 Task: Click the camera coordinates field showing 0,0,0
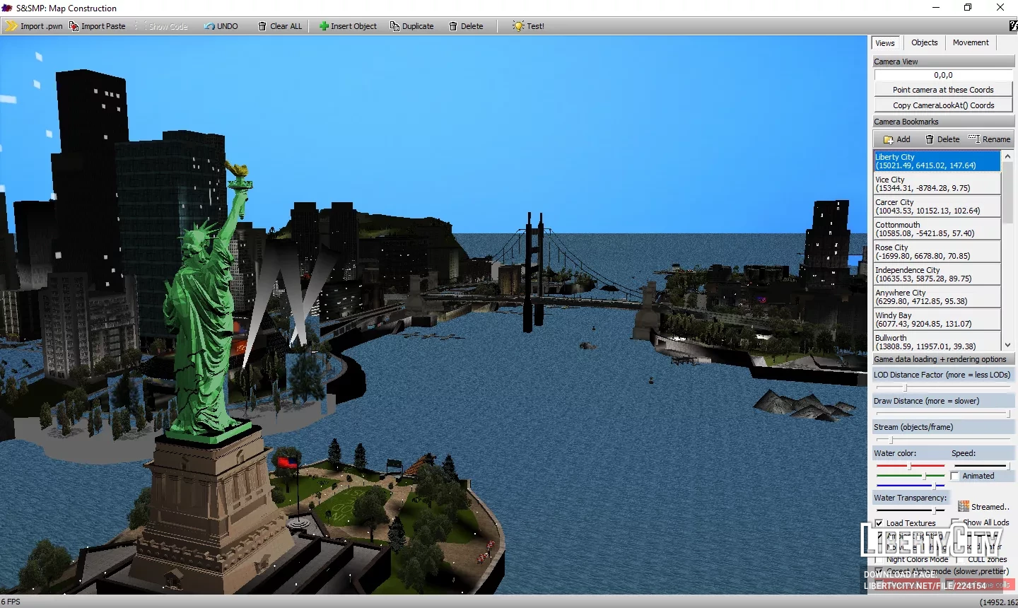click(x=943, y=75)
